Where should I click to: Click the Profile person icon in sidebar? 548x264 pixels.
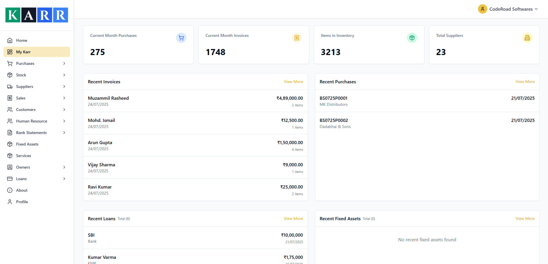10,202
